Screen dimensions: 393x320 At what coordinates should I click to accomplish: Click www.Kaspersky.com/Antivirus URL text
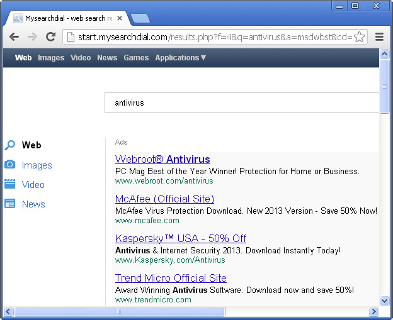[x=170, y=260]
